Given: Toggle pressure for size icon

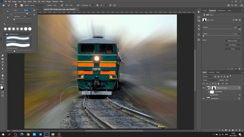Looking at the screenshot, I should tap(110, 5).
